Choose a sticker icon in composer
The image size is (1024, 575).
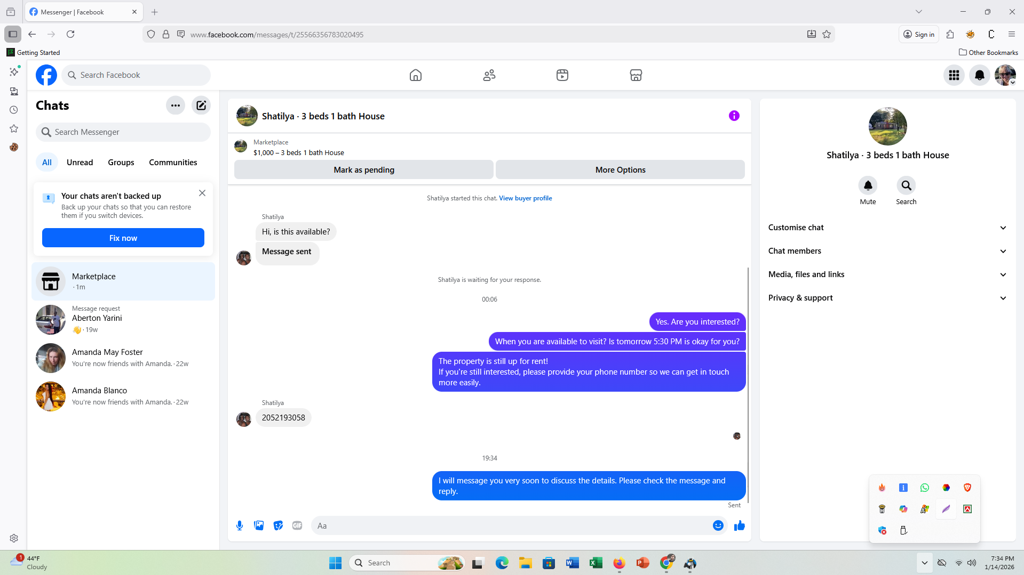pos(278,526)
